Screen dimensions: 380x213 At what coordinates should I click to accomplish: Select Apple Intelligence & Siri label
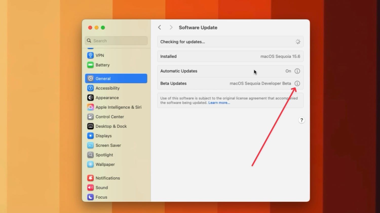coord(119,107)
